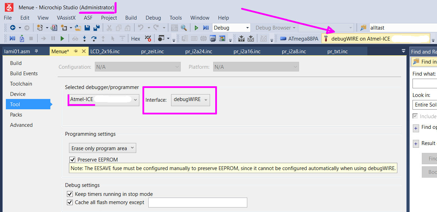Switch to the pr_i2a24.inc tab
The image size is (437, 212).
click(199, 52)
